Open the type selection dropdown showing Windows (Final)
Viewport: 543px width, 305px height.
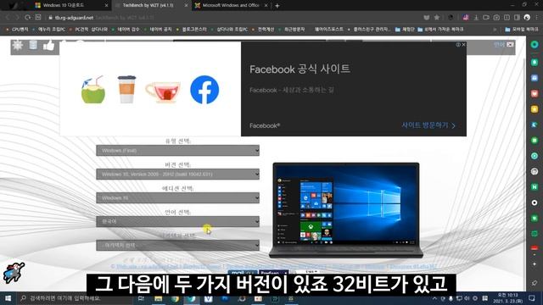point(177,151)
